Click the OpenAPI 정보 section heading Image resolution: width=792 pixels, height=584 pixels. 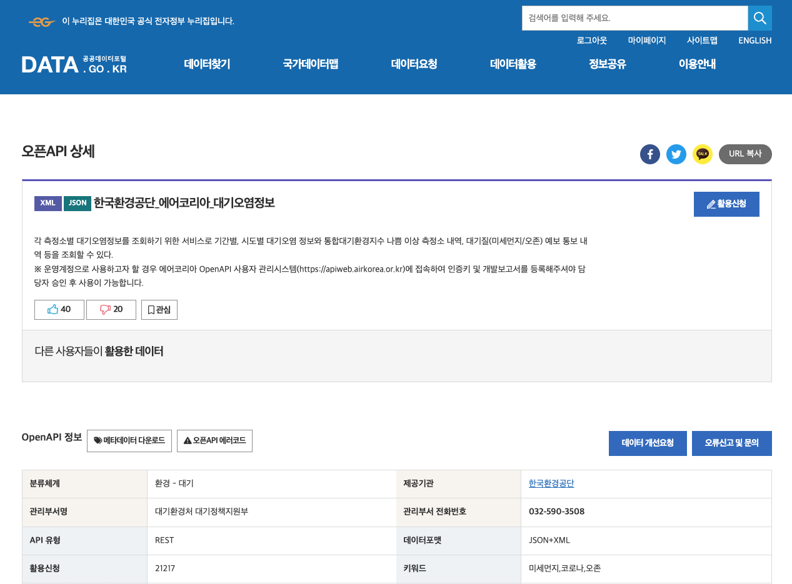coord(52,437)
